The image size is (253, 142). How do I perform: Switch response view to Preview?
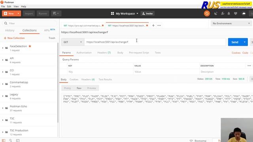[91, 88]
